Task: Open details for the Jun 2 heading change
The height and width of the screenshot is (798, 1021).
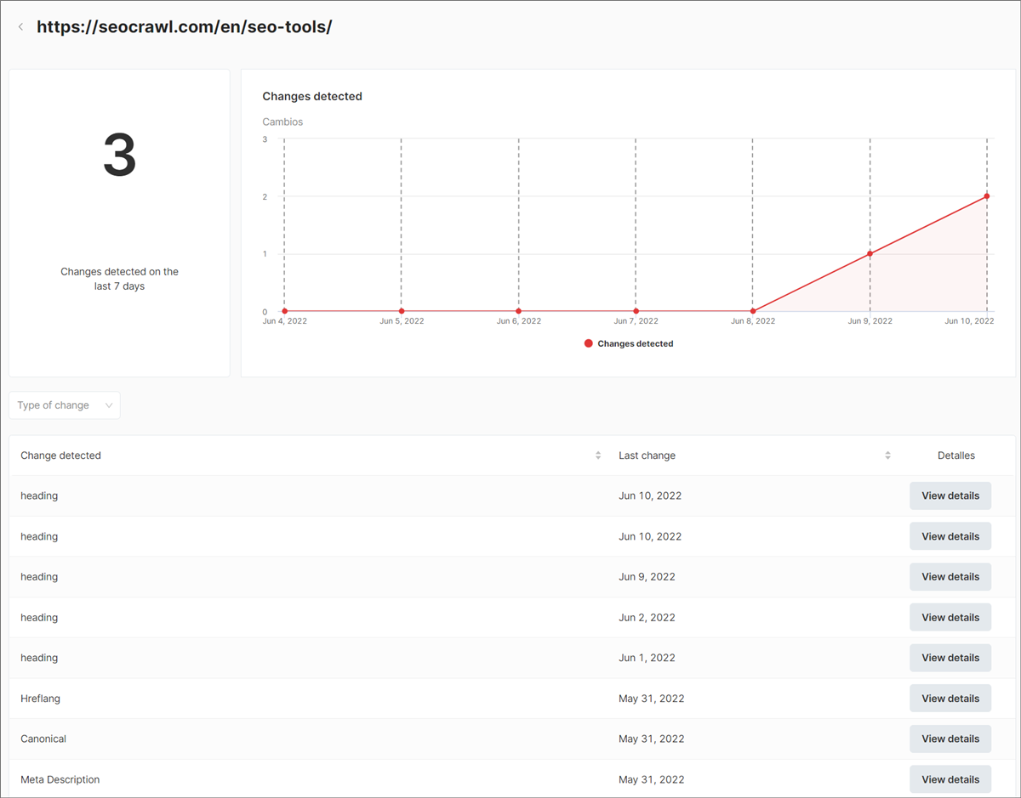Action: click(x=950, y=617)
